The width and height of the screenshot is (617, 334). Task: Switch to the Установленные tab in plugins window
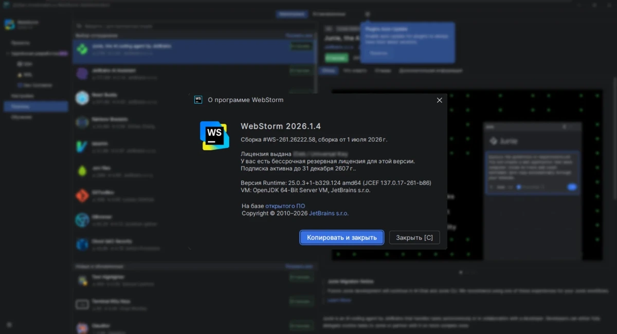tap(329, 14)
